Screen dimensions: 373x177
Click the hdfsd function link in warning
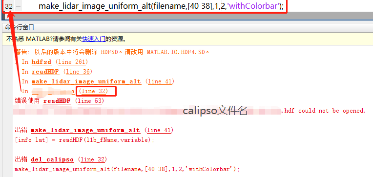[x=41, y=62]
